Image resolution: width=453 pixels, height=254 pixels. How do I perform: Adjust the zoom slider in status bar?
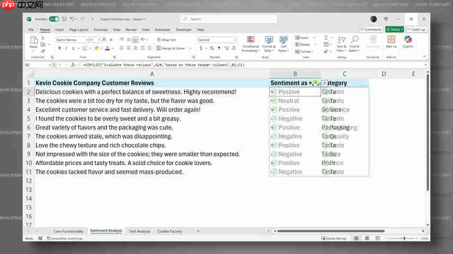coord(404,239)
